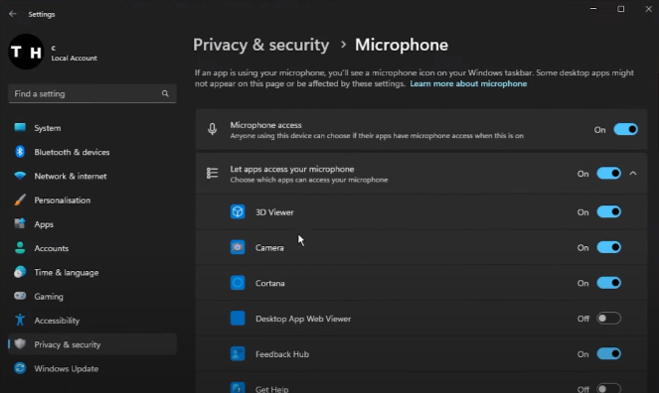The width and height of the screenshot is (659, 393).
Task: Go back to Privacy & security breadcrumb
Action: click(261, 45)
